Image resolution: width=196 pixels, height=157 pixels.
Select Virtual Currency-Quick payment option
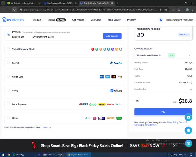click(x=8, y=49)
